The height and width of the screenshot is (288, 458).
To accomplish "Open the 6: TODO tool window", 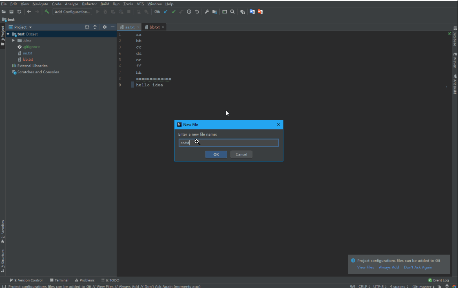I will pos(110,280).
